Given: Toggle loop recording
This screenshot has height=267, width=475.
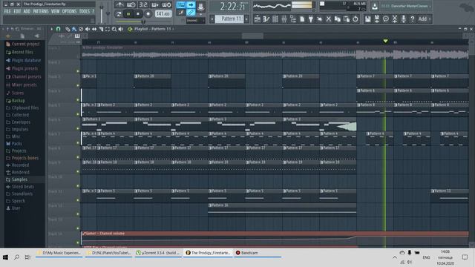Looking at the screenshot, I should click(x=166, y=5).
